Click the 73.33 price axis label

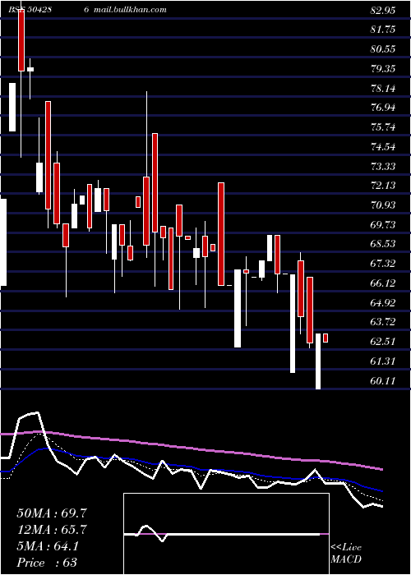[x=383, y=167]
